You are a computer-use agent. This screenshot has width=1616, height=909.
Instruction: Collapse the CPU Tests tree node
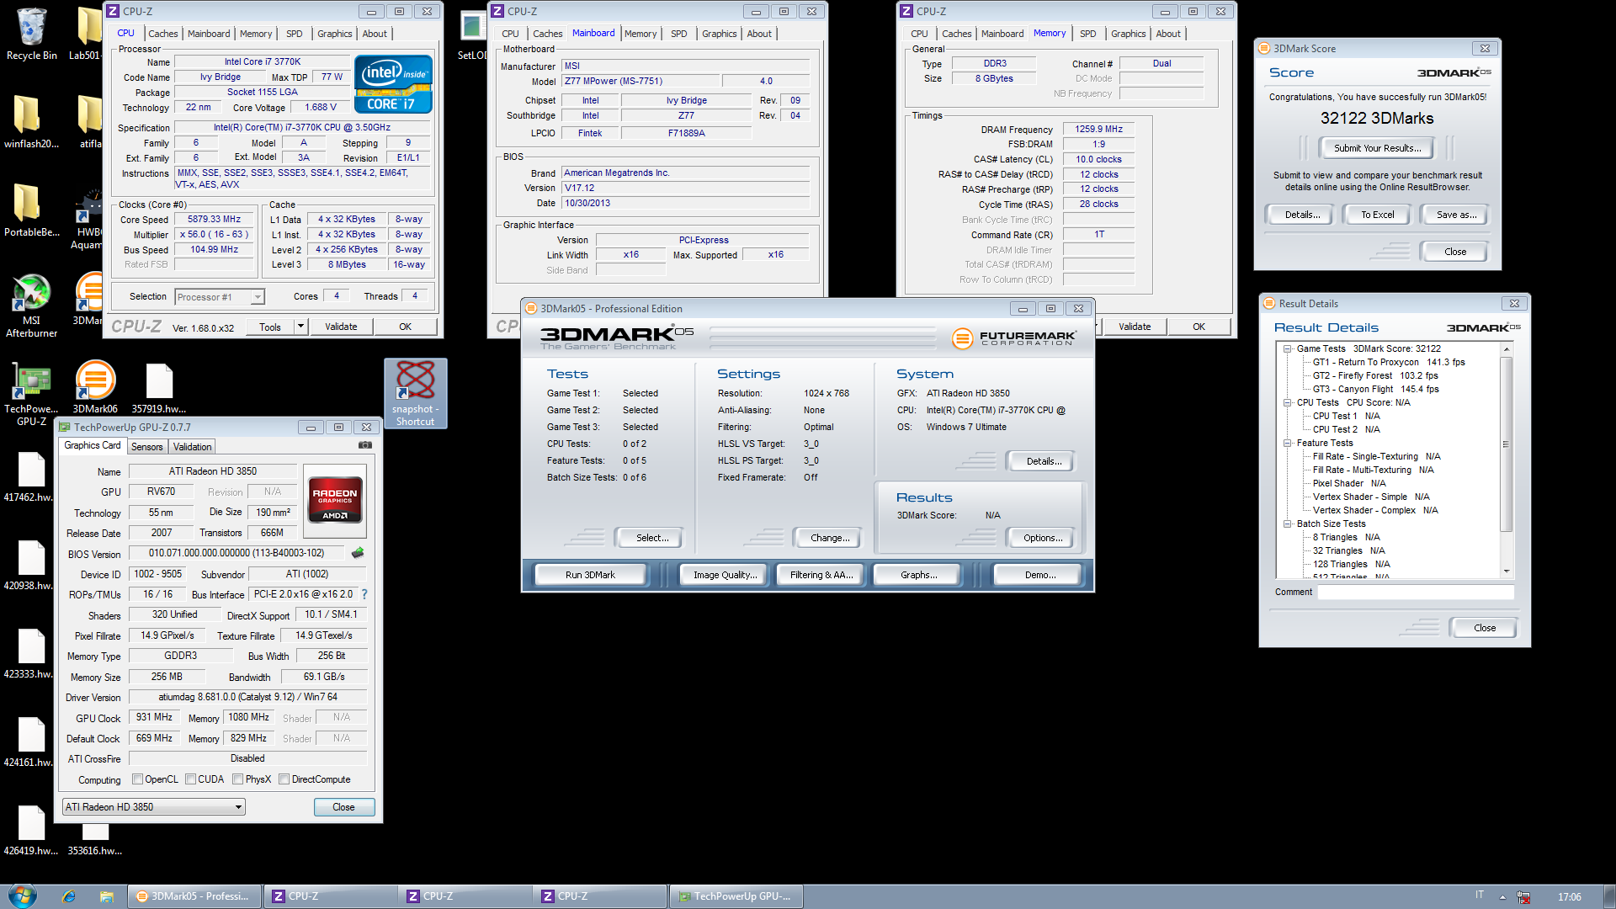click(1287, 402)
